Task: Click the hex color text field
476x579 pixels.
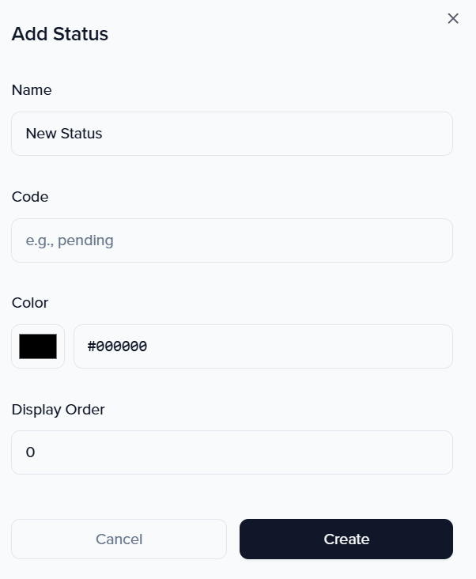Action: 263,346
